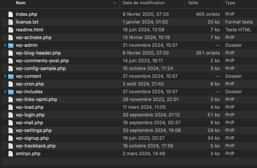Toggle sort direction arrow in Nom header

115,3
